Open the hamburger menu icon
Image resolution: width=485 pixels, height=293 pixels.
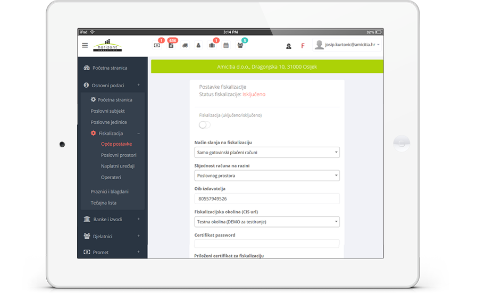[85, 46]
